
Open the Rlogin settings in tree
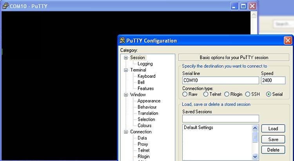tap(143, 156)
